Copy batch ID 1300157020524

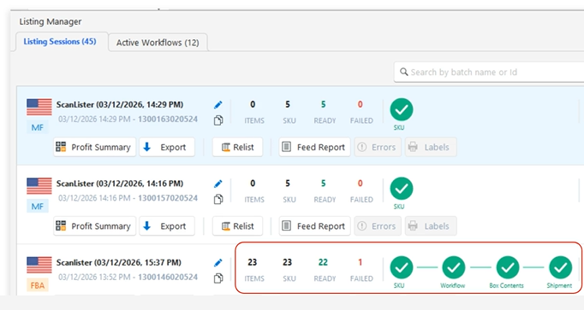pos(218,199)
